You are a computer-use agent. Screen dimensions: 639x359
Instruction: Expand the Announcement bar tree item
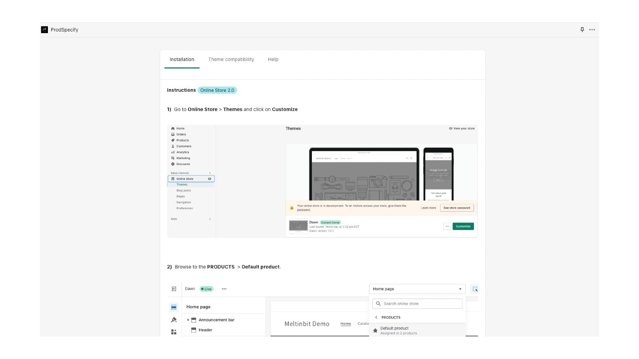[189, 320]
